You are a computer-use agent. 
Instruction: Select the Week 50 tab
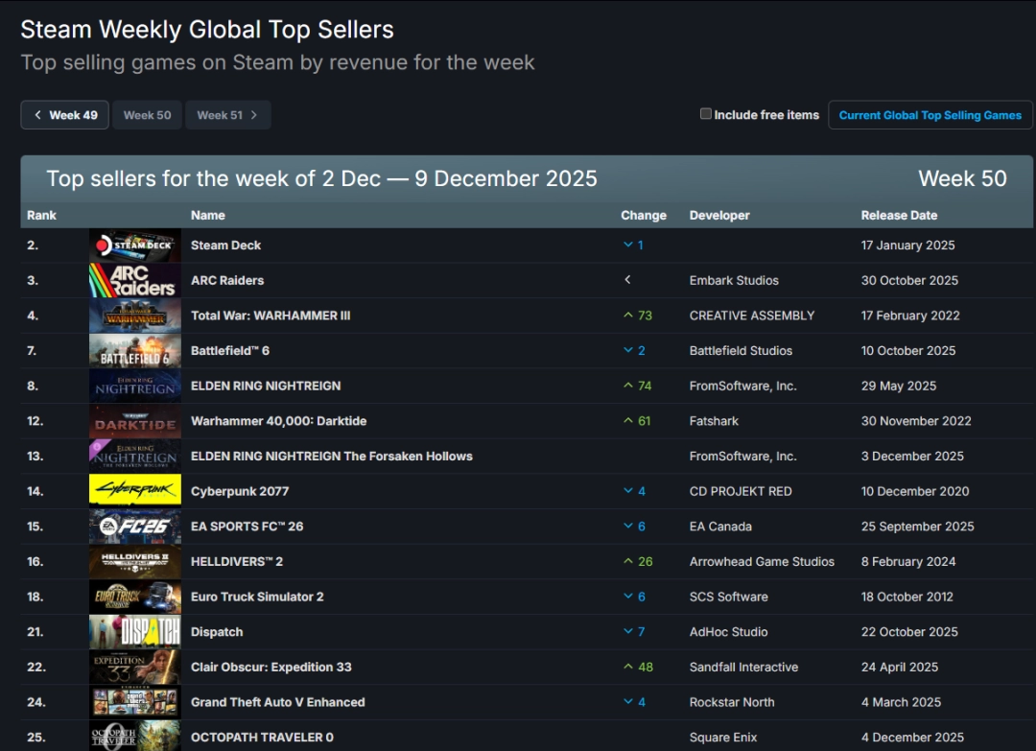pyautogui.click(x=147, y=115)
